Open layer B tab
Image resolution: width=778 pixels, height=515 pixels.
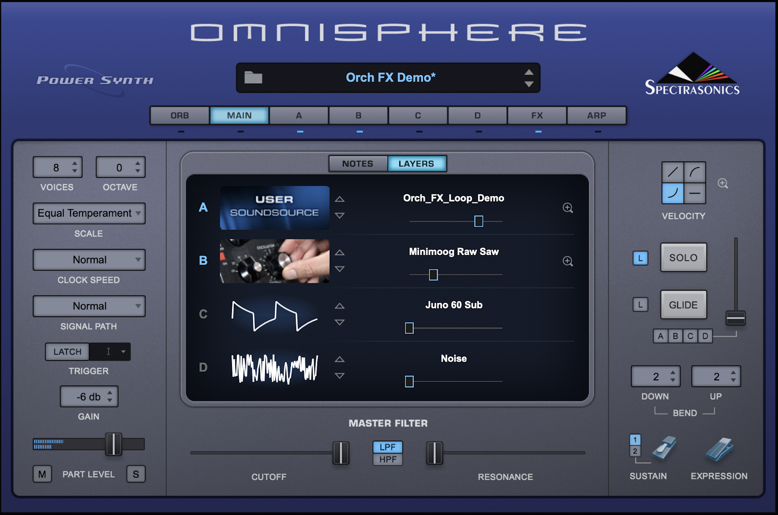(358, 116)
